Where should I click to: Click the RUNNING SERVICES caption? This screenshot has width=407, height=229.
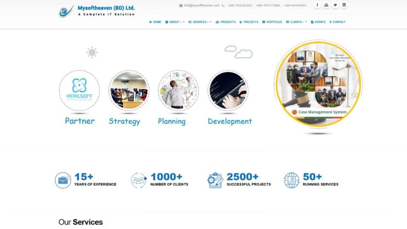click(x=321, y=184)
